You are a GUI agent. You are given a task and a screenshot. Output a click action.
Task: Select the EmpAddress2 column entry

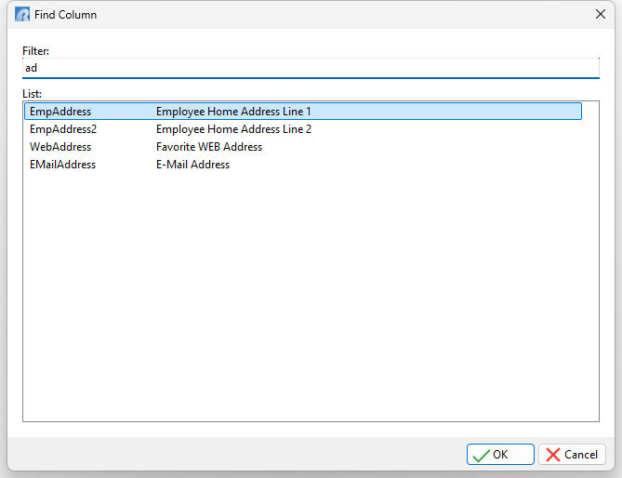63,129
